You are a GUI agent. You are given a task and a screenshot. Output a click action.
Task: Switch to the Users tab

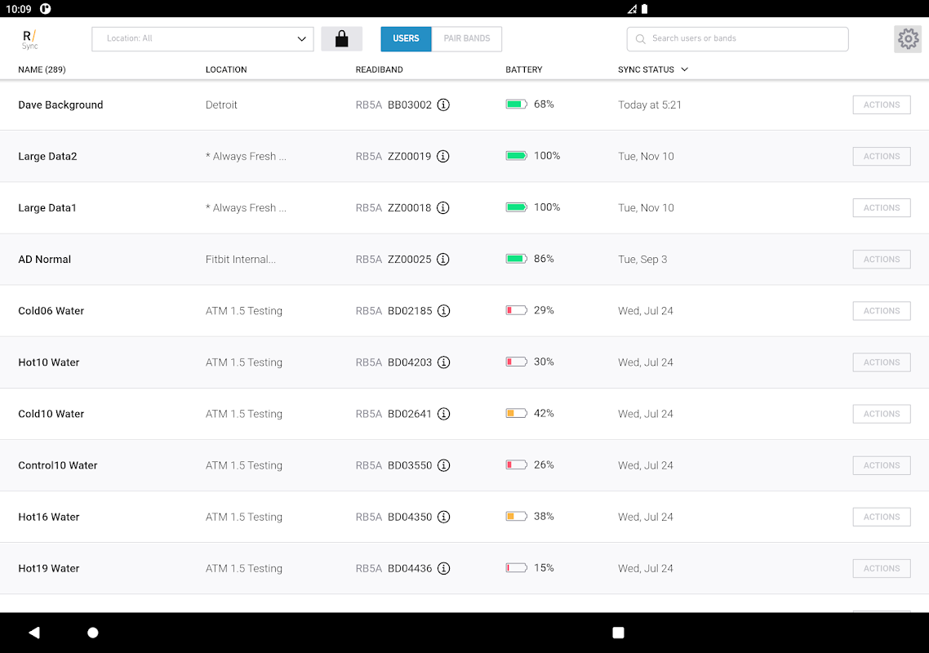tap(406, 39)
